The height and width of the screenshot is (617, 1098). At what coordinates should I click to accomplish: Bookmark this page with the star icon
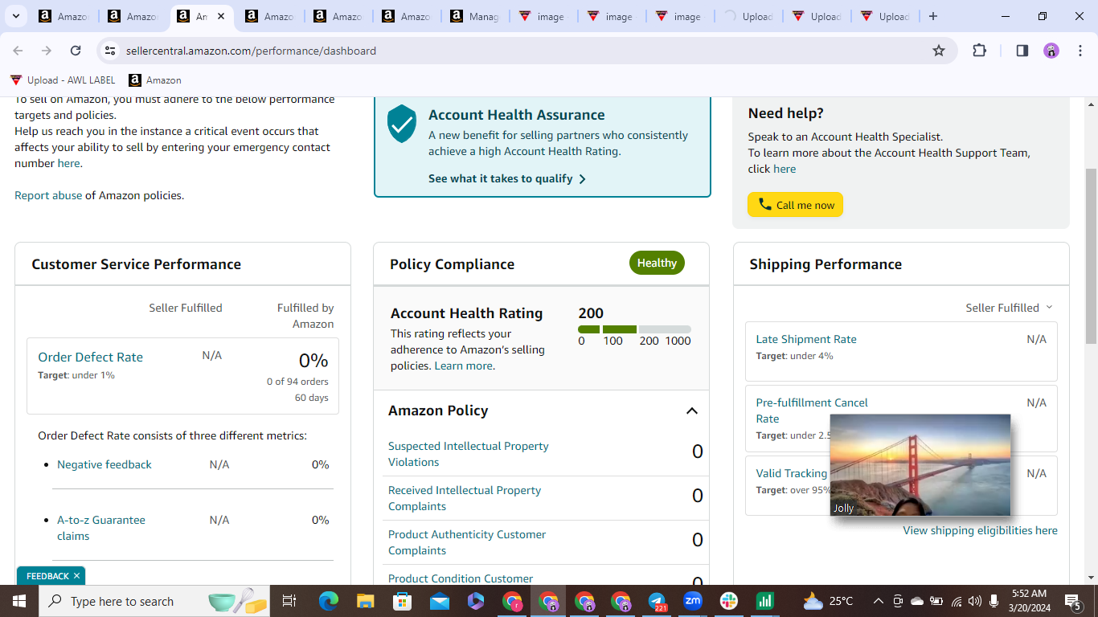click(939, 51)
